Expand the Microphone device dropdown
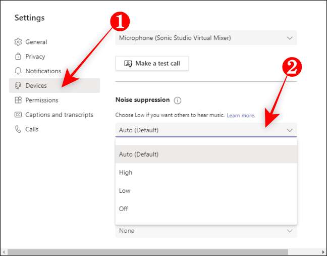Image resolution: width=327 pixels, height=256 pixels. click(289, 38)
